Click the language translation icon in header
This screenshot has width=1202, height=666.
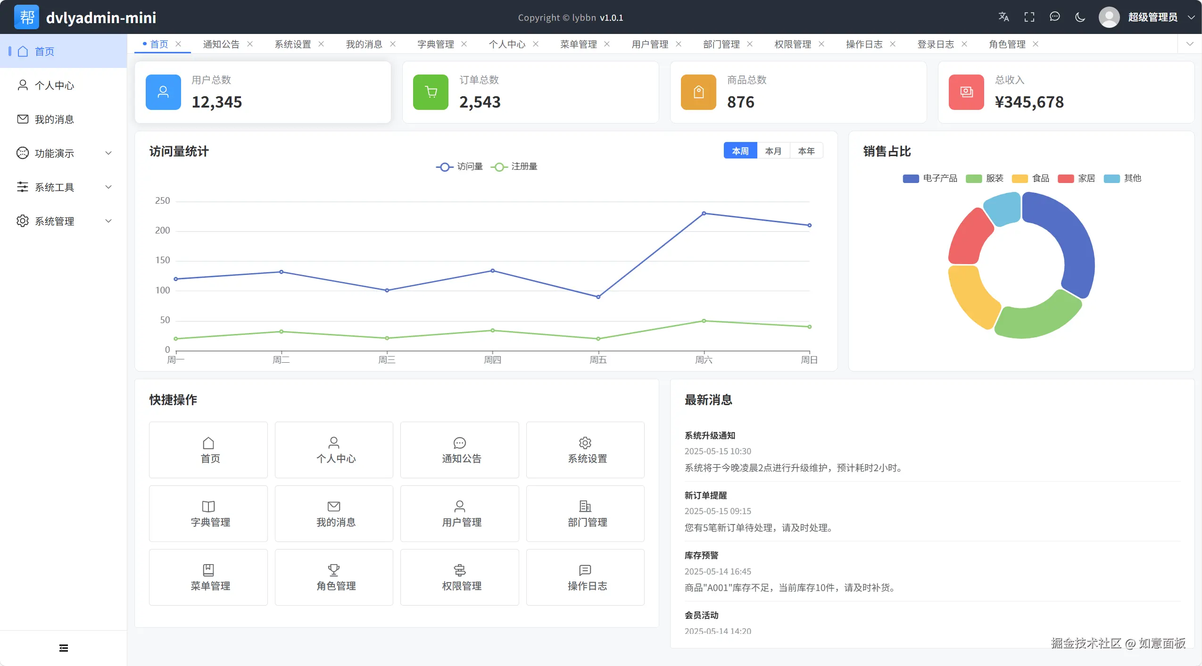click(x=1003, y=17)
